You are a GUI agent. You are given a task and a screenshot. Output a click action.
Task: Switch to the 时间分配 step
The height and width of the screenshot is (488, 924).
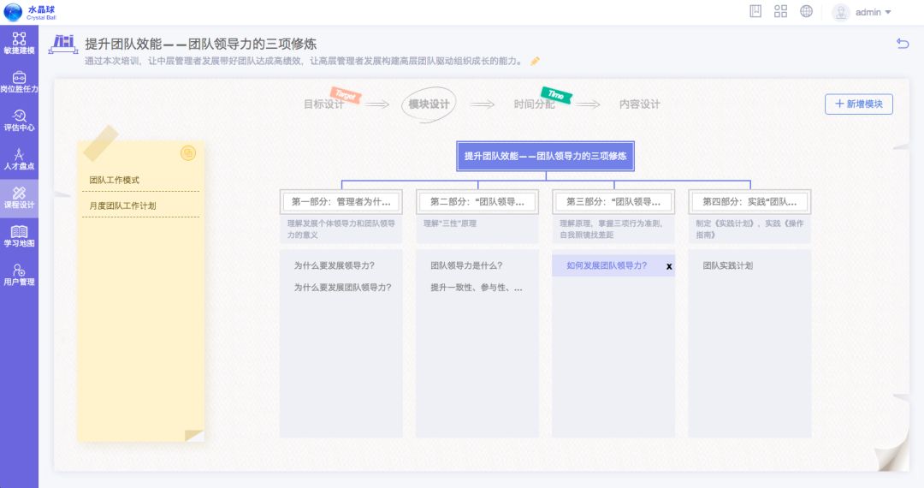click(x=534, y=104)
